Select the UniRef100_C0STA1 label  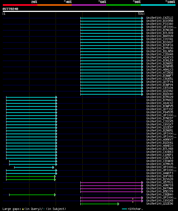pos(160,39)
